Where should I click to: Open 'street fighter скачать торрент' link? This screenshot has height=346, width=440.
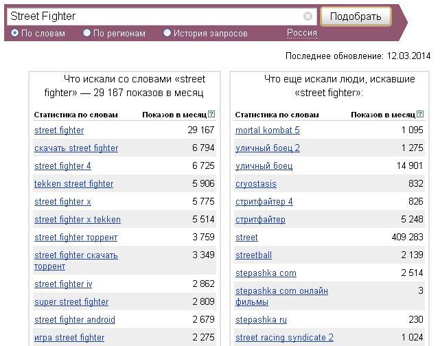(76, 260)
